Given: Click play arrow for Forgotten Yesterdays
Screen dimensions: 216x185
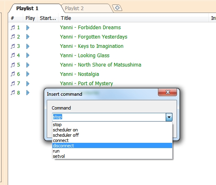Looking at the screenshot, I should click(28, 37).
